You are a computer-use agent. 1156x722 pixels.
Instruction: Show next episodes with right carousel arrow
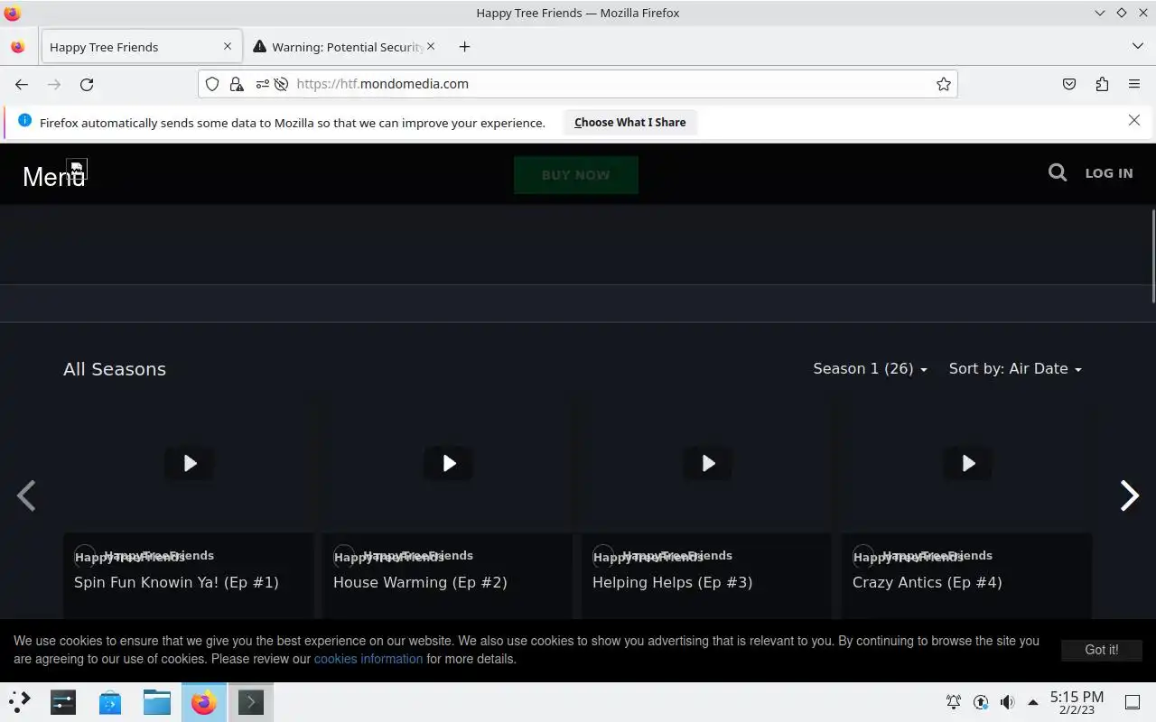pyautogui.click(x=1129, y=495)
